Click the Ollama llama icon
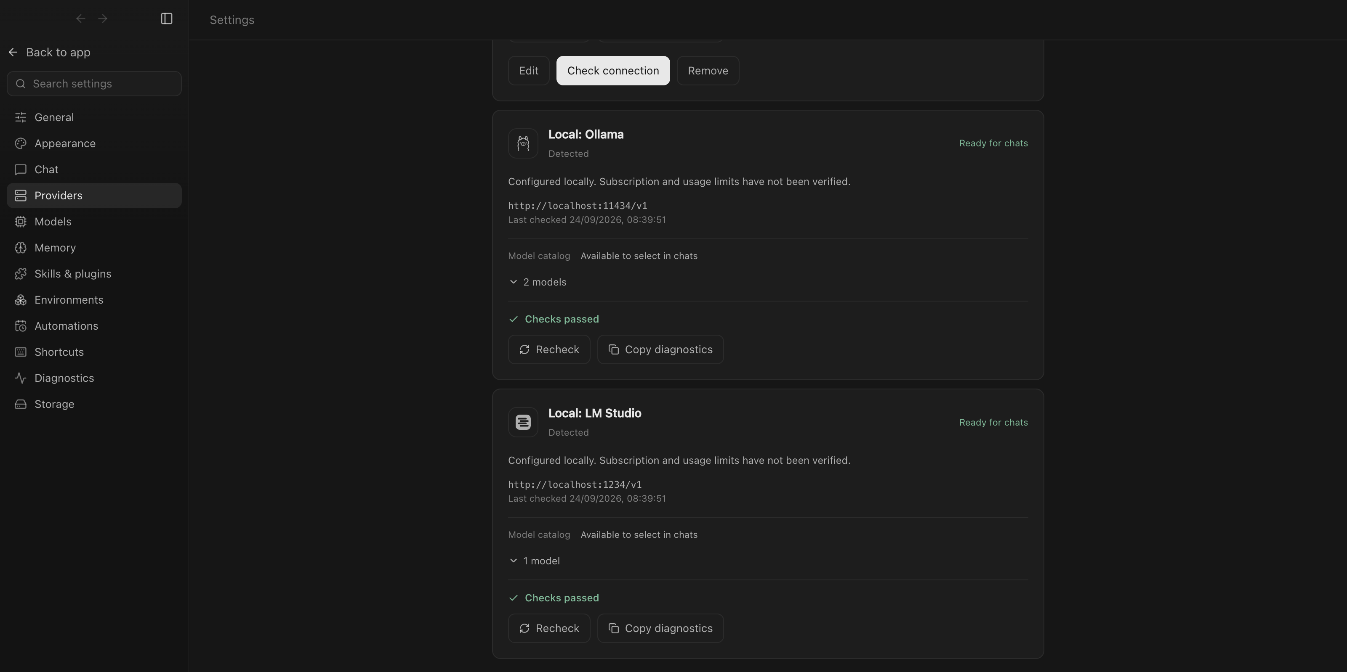Screen dimensions: 1347x672 click(523, 143)
